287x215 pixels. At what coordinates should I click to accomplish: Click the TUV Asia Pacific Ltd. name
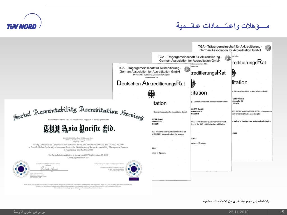(x=79, y=128)
